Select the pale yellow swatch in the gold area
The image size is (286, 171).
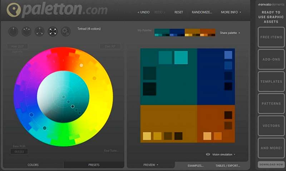tap(147, 136)
